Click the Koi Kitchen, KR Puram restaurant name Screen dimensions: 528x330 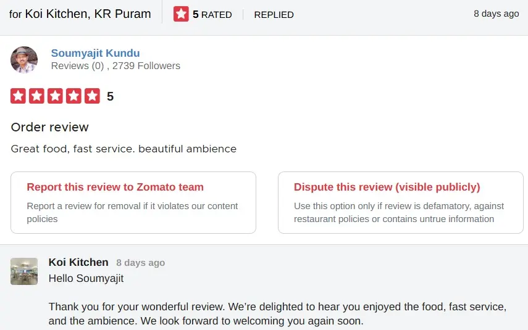pos(88,14)
